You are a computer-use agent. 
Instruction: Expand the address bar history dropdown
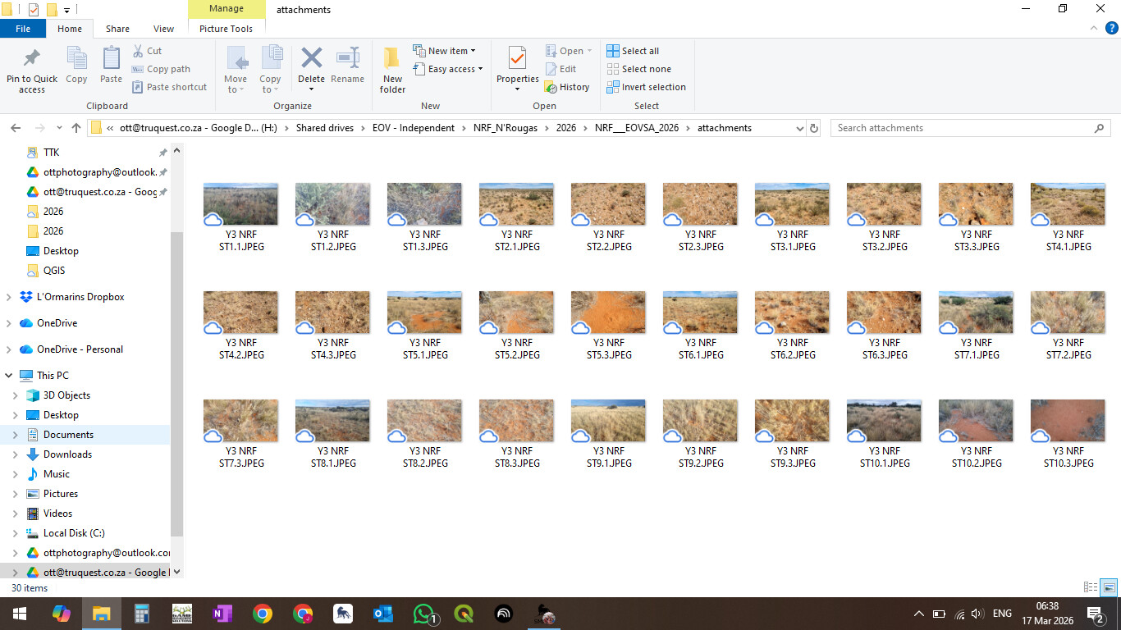click(800, 128)
